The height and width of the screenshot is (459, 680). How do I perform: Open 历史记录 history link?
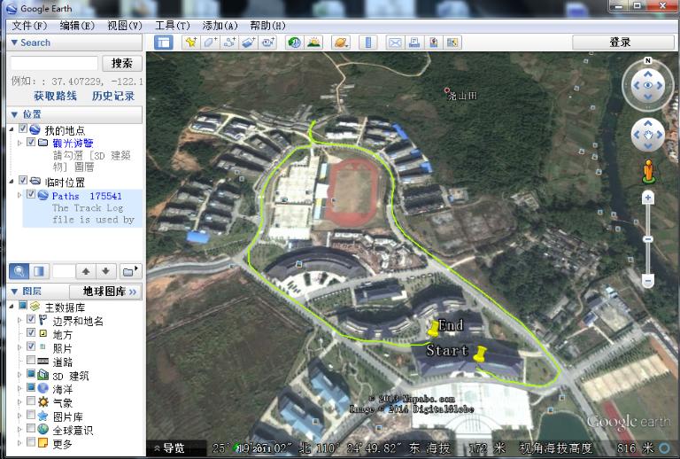[113, 96]
